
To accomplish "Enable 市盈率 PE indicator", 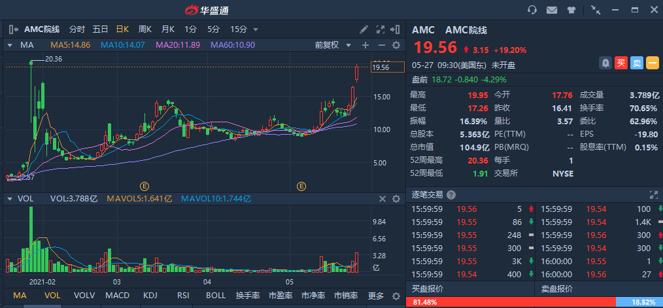I will coord(280,296).
